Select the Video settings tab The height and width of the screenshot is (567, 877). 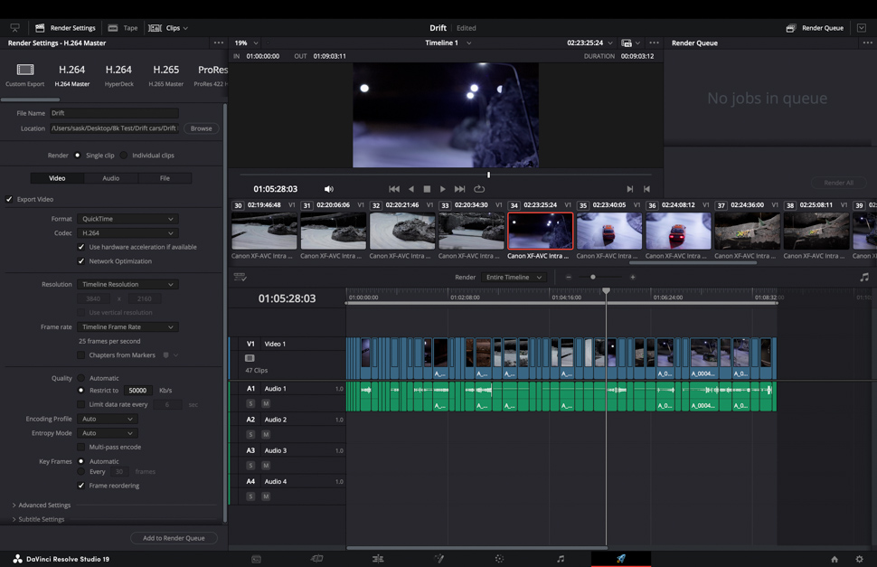pos(57,178)
